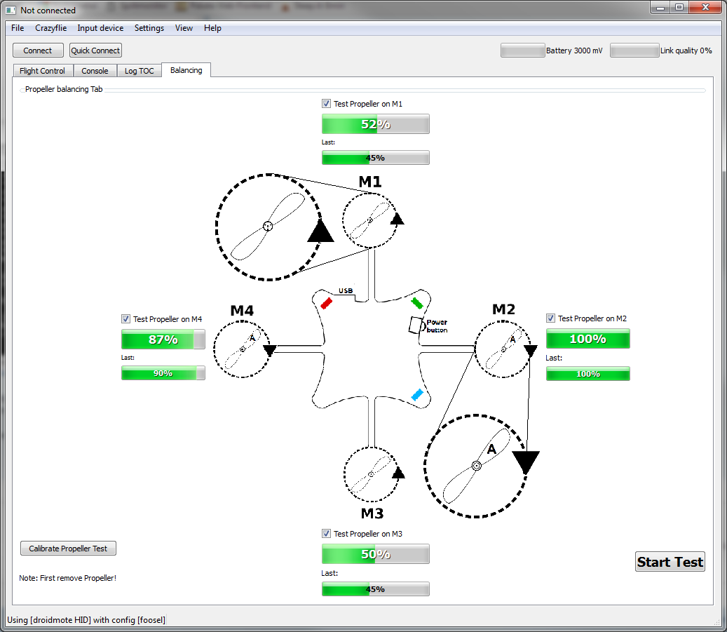The image size is (727, 632).
Task: Click the M4 87% progress bar
Action: [x=163, y=340]
